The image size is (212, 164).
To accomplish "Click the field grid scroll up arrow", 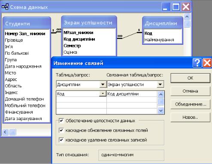I will [161, 94].
